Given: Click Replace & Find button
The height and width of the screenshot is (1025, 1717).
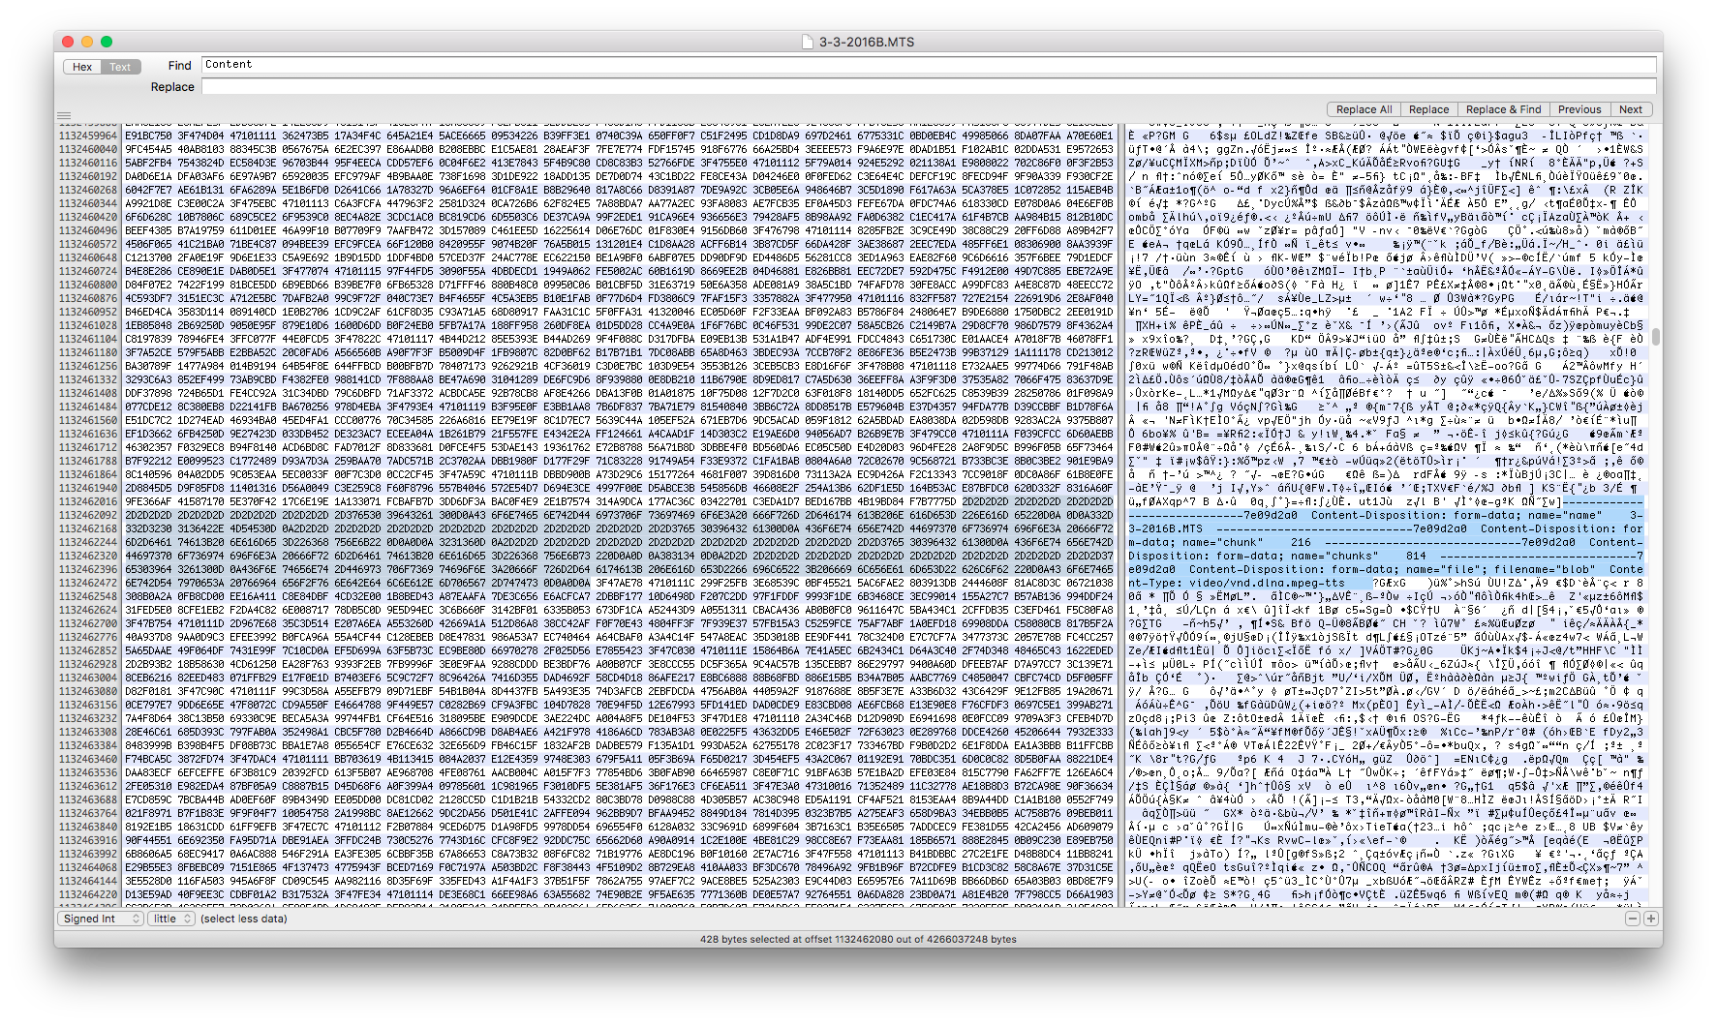Looking at the screenshot, I should [x=1503, y=109].
